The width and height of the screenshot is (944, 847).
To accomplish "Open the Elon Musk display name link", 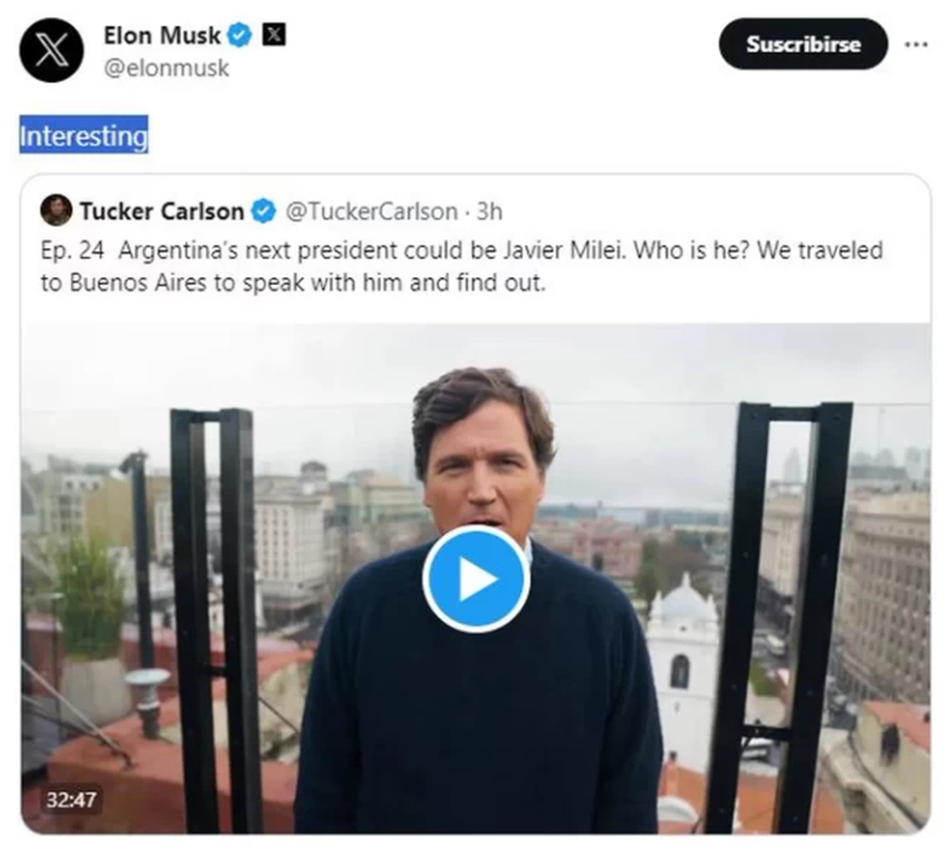I will pyautogui.click(x=162, y=35).
